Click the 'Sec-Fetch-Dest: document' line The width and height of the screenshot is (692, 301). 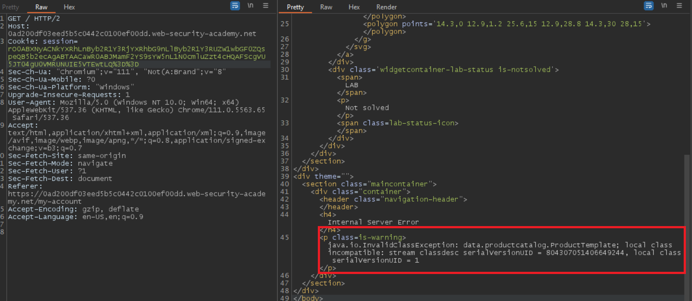click(60, 179)
